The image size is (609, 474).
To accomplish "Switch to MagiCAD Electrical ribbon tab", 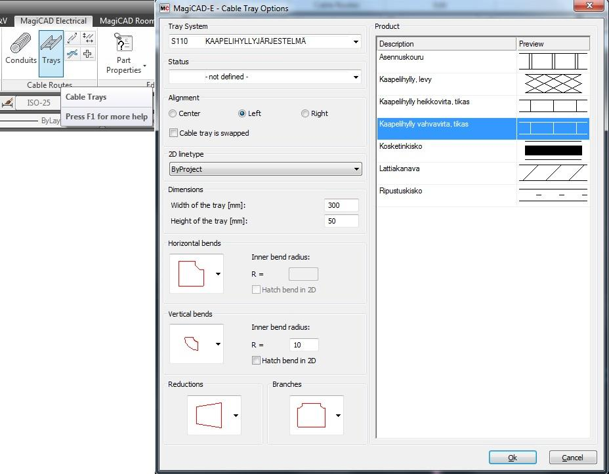I will [53, 21].
